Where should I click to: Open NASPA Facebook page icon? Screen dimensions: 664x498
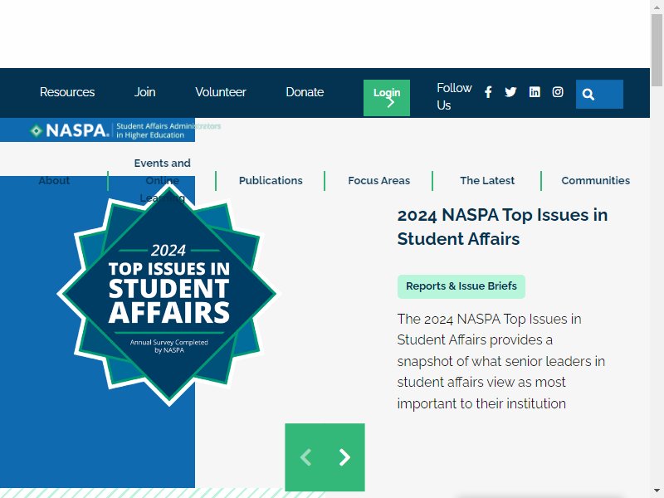[488, 92]
